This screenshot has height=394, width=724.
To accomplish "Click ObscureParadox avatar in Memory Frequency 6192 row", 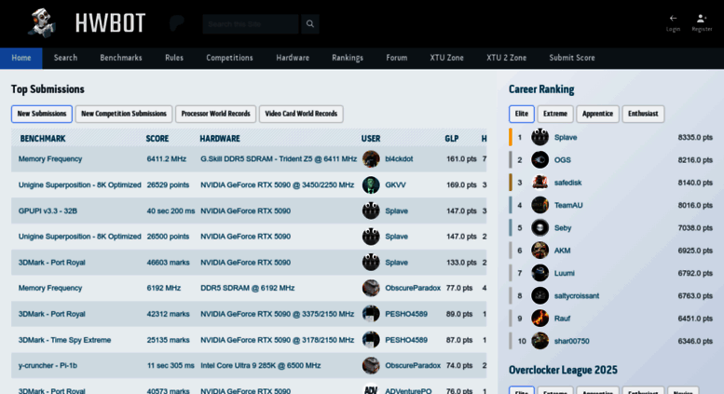I will pyautogui.click(x=371, y=288).
